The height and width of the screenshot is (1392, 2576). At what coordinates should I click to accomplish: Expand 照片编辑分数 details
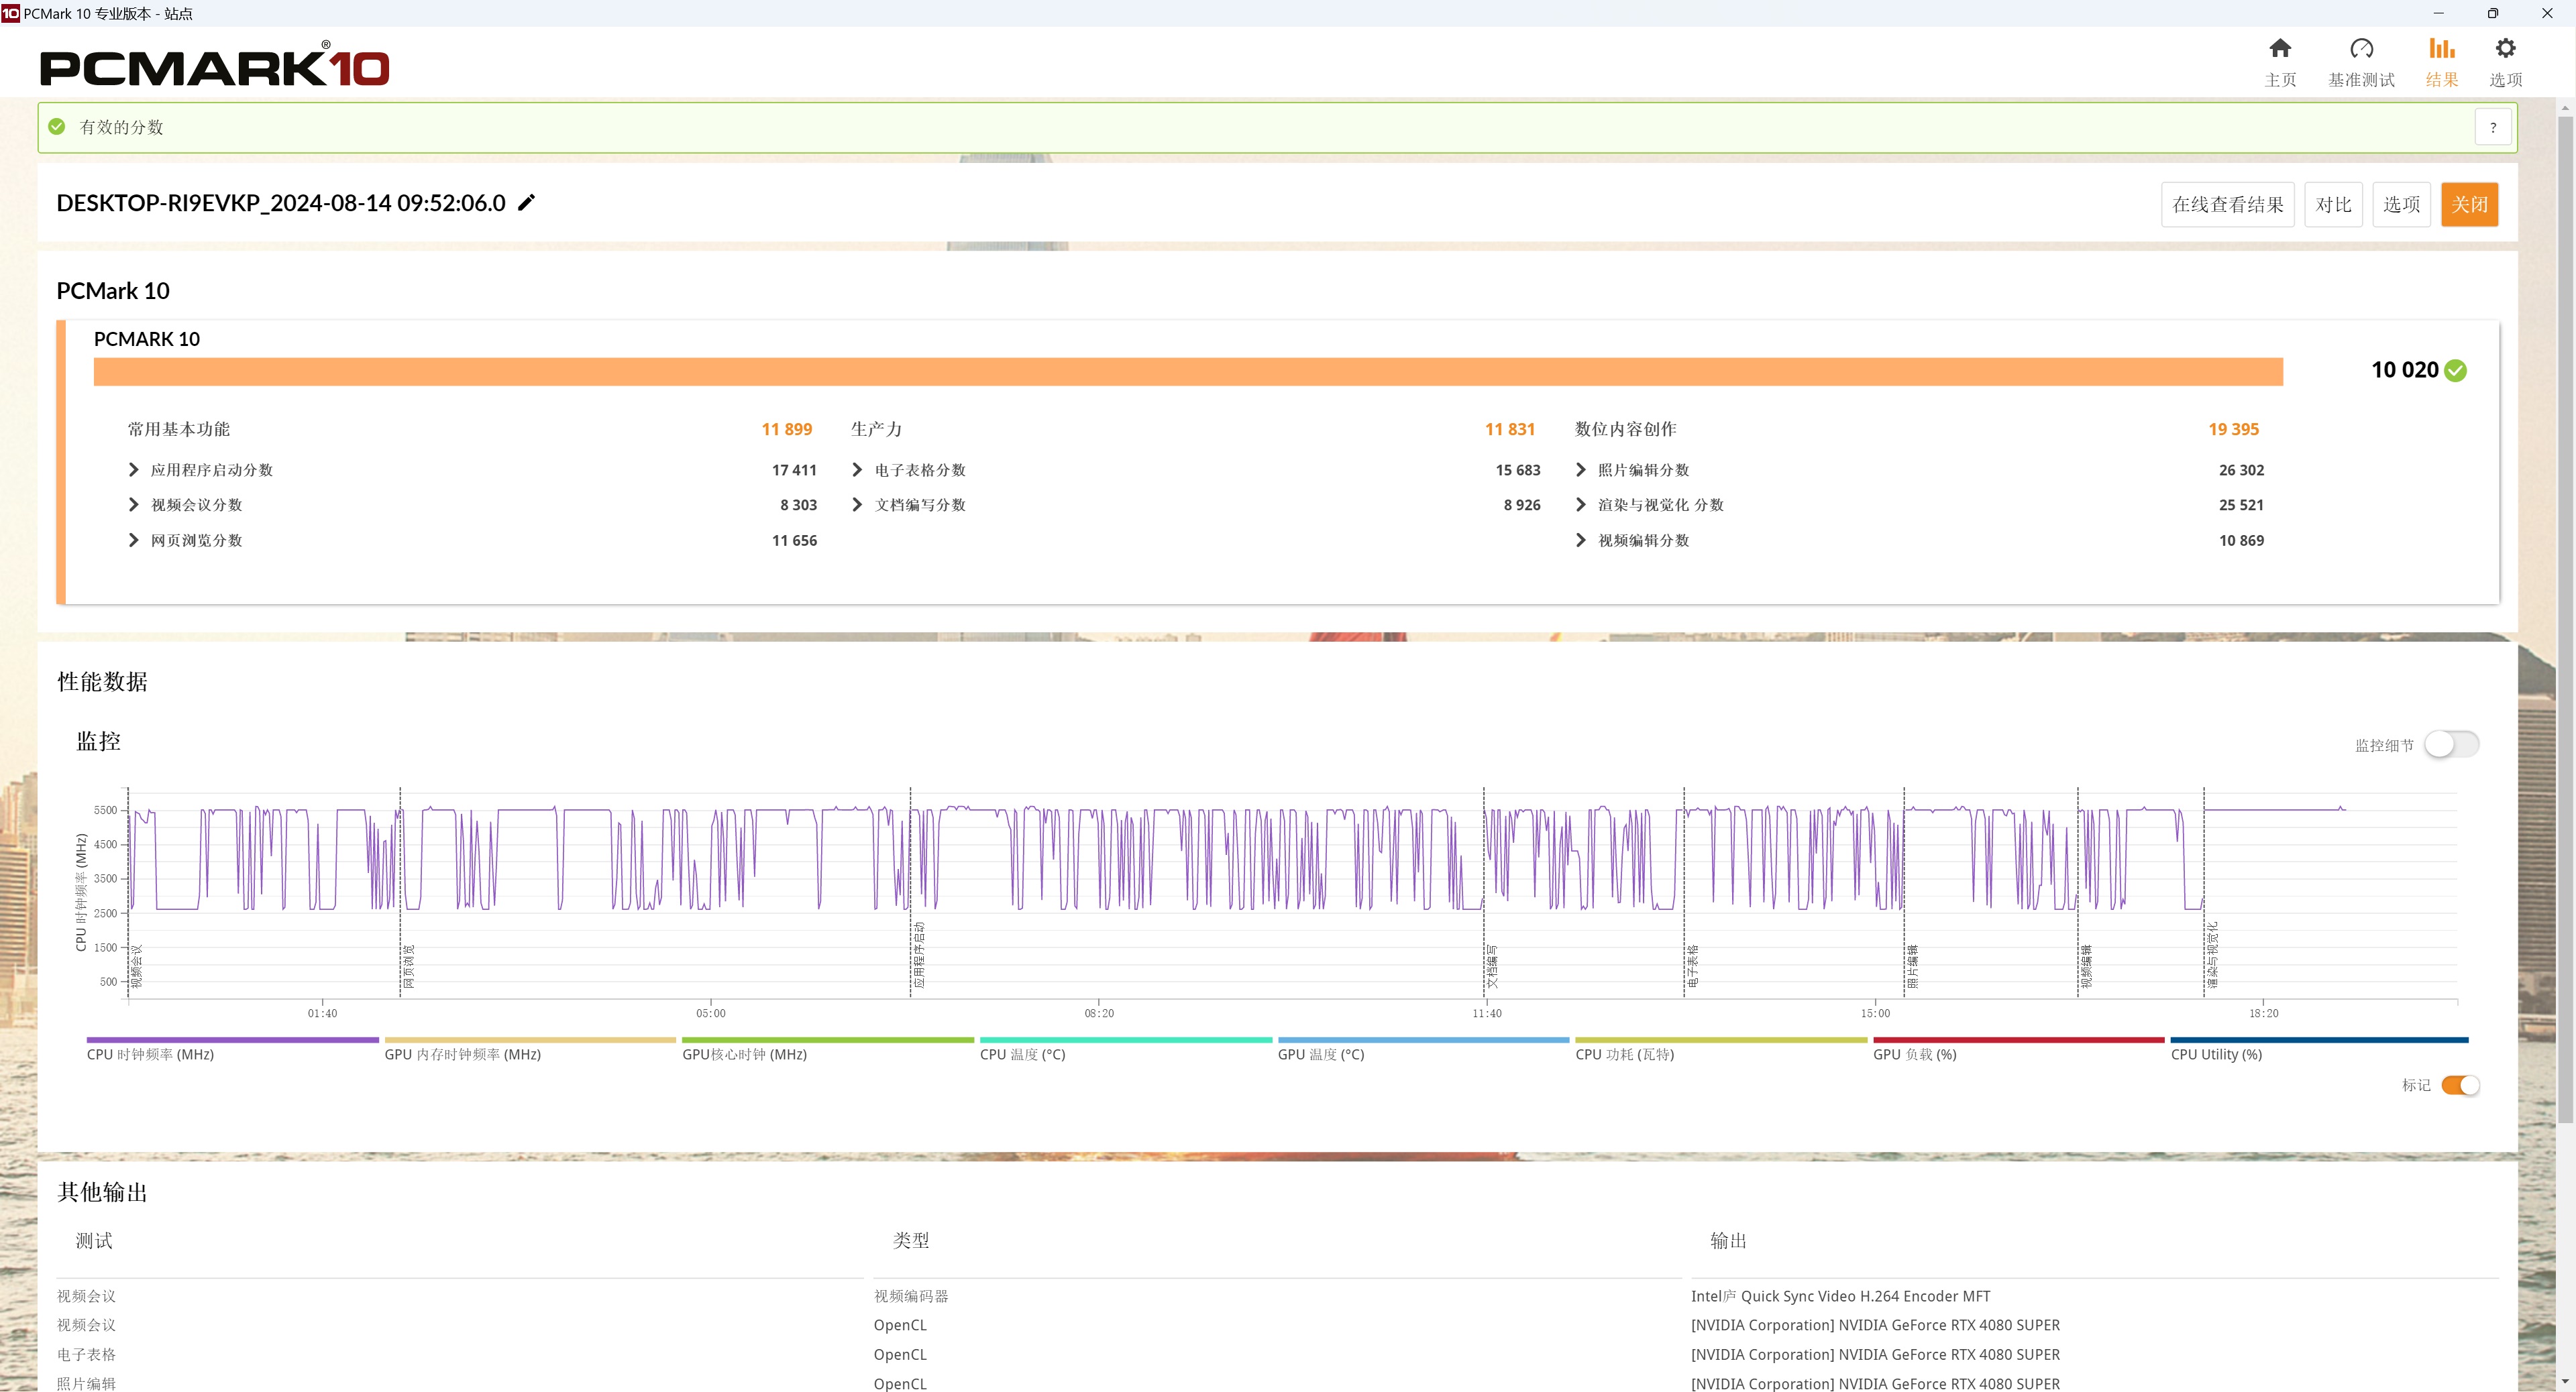click(1580, 469)
